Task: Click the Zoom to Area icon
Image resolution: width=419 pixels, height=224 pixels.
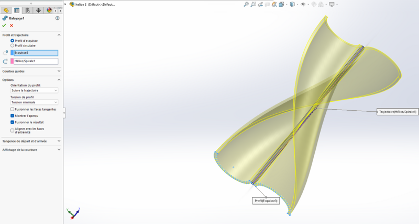Action: pyautogui.click(x=253, y=4)
